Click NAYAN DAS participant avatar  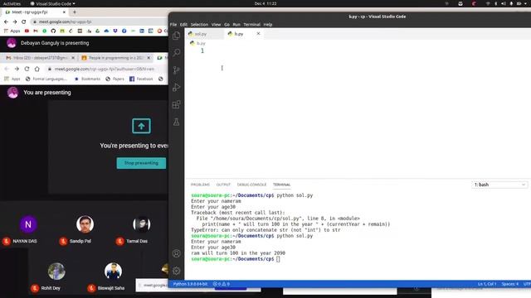(28, 224)
